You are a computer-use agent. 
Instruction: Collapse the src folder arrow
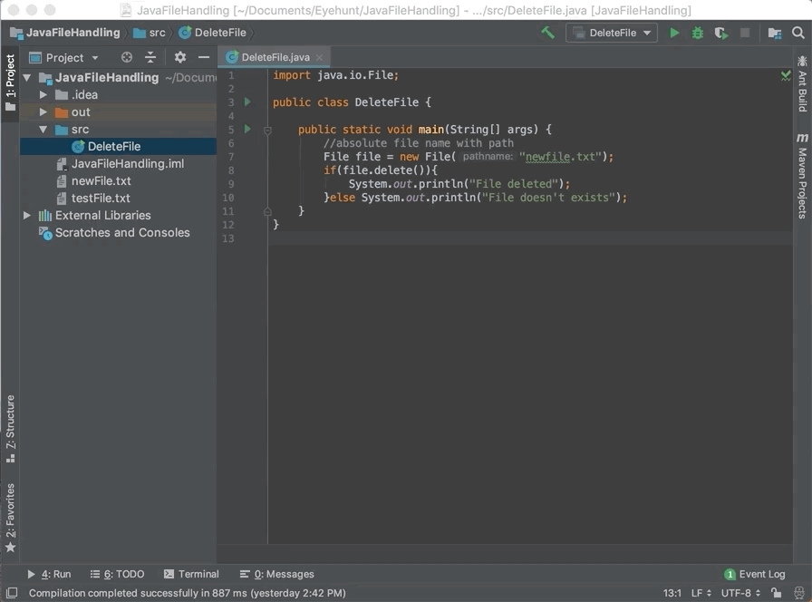pyautogui.click(x=43, y=130)
